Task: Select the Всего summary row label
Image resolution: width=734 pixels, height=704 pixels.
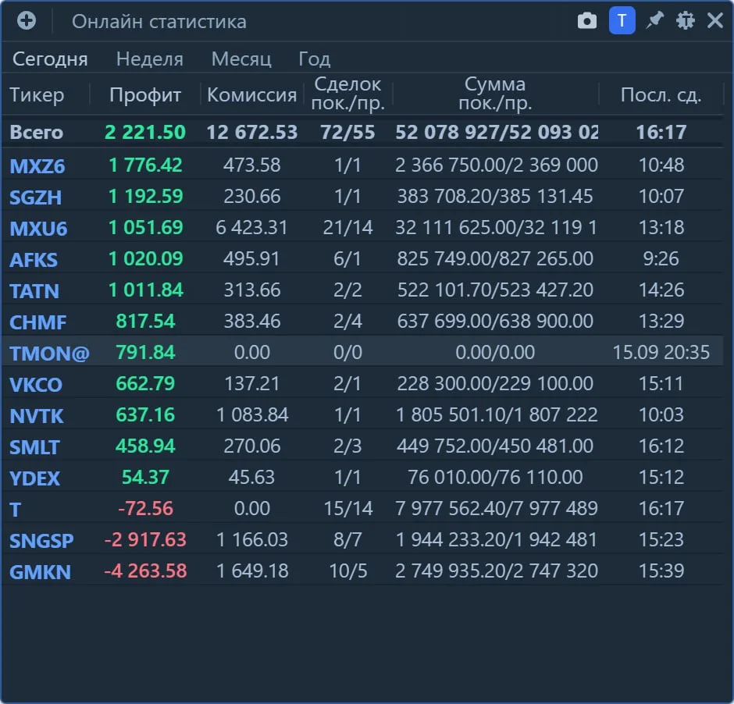Action: [36, 133]
